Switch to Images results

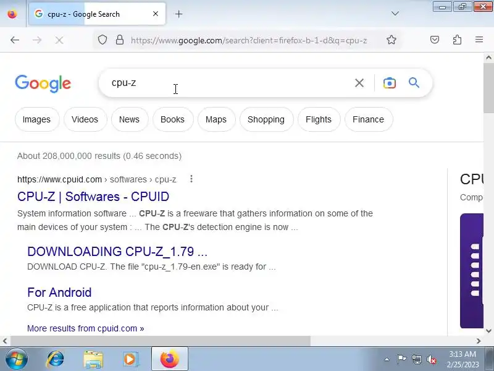point(37,119)
